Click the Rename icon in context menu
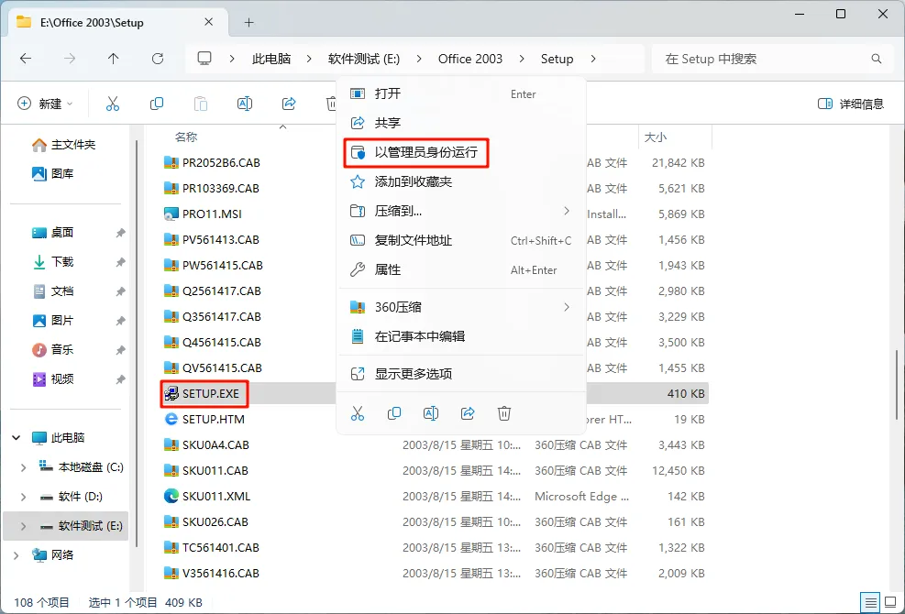 pos(431,413)
